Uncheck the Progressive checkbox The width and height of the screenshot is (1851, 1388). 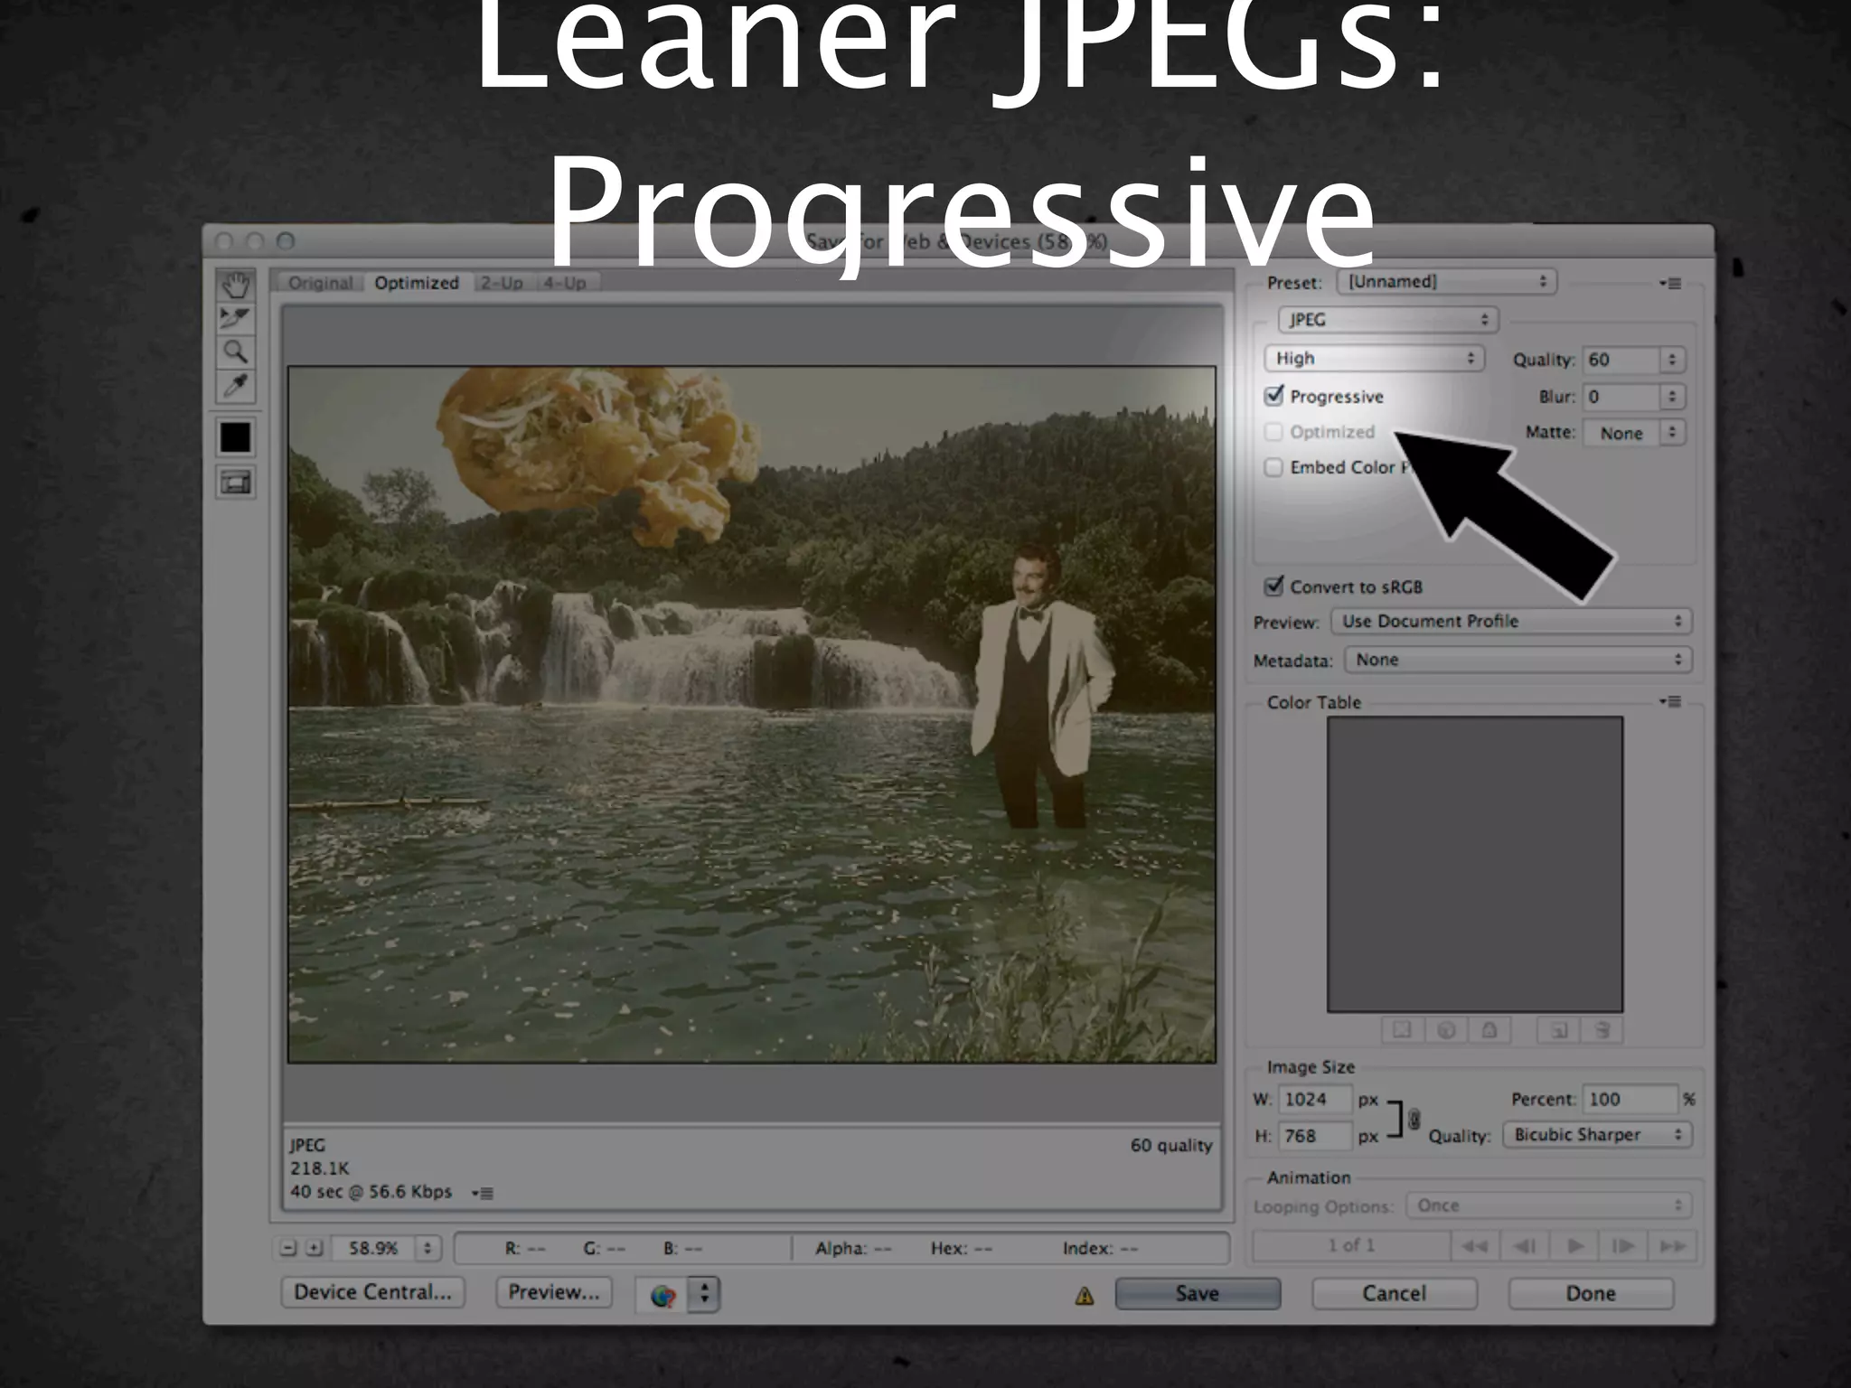click(x=1273, y=396)
